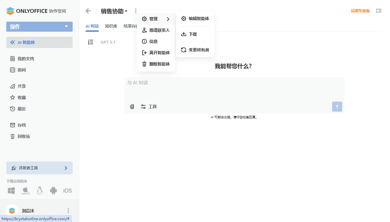This screenshot has width=390, height=222.
Task: Open the 操作 actions dropdown
Action: pos(39,27)
